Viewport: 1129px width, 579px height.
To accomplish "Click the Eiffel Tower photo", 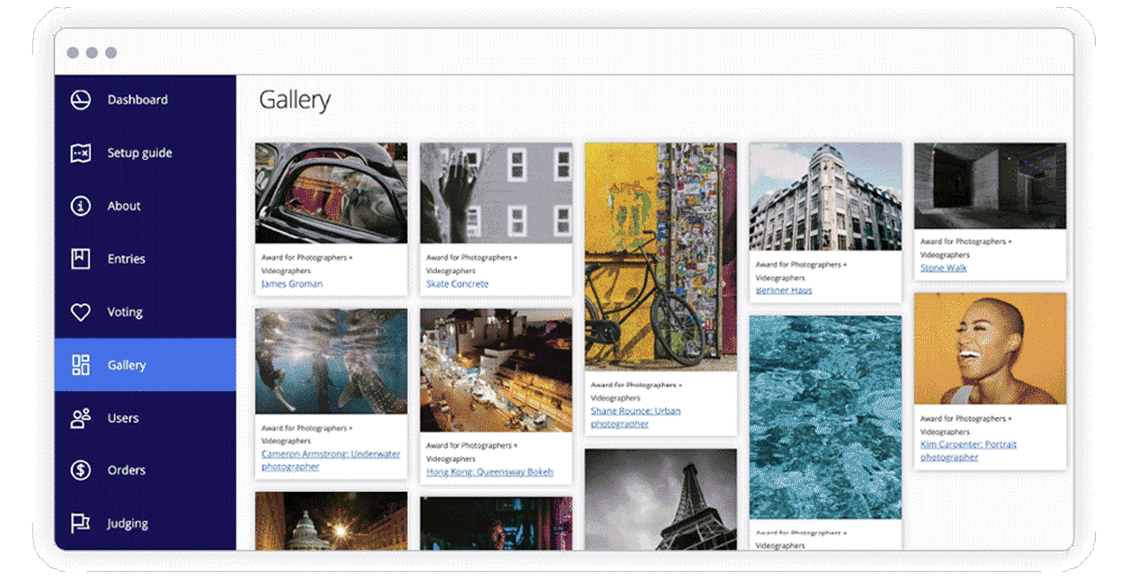I will (661, 503).
